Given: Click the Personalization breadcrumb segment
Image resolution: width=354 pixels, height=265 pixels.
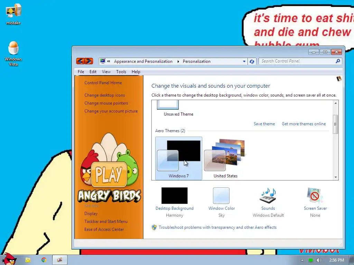Looking at the screenshot, I should pos(197,61).
